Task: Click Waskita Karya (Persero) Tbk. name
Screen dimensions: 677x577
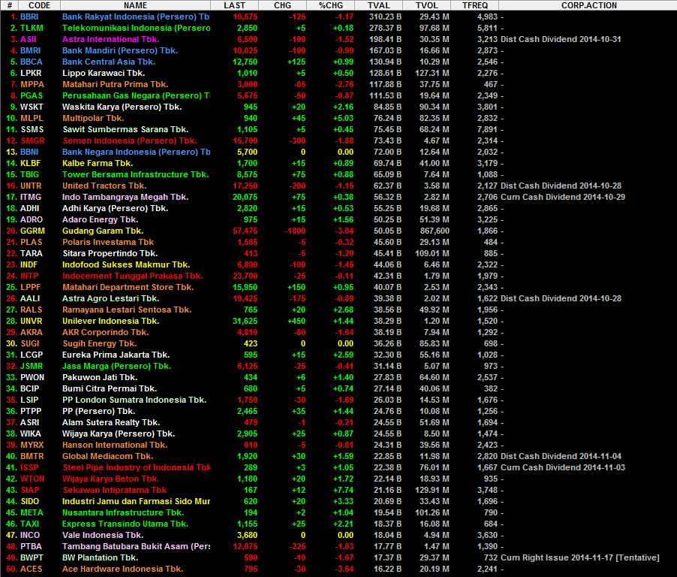Action: tap(122, 107)
